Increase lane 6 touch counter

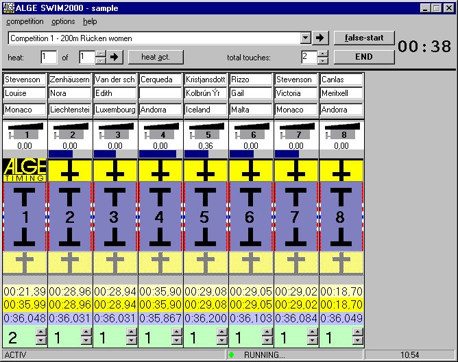pos(267,332)
